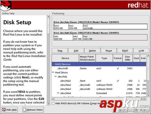The image size is (151, 114).
Task: Click partition list scroll up arrow
Action: [x=148, y=55]
